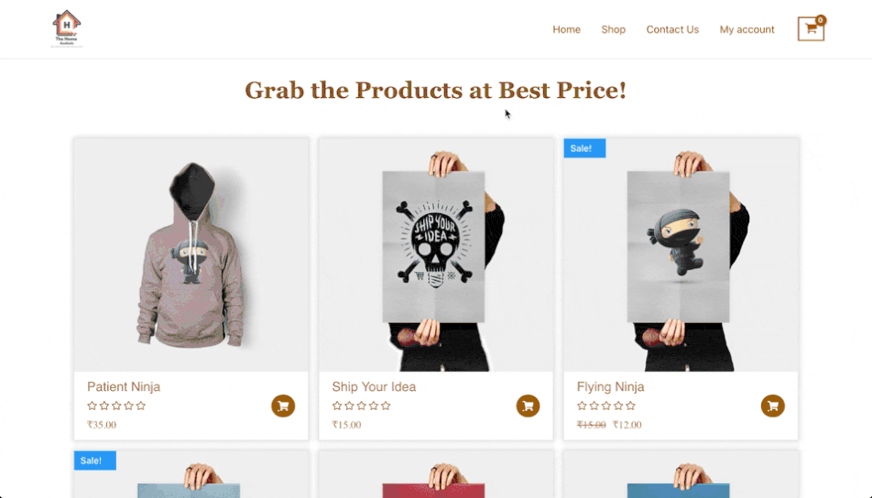Add Flying Ninja to cart
Image resolution: width=872 pixels, height=498 pixels.
[772, 406]
